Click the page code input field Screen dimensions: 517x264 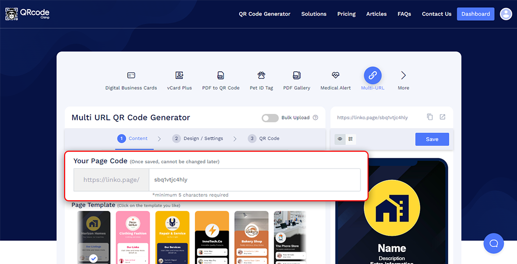tap(254, 180)
